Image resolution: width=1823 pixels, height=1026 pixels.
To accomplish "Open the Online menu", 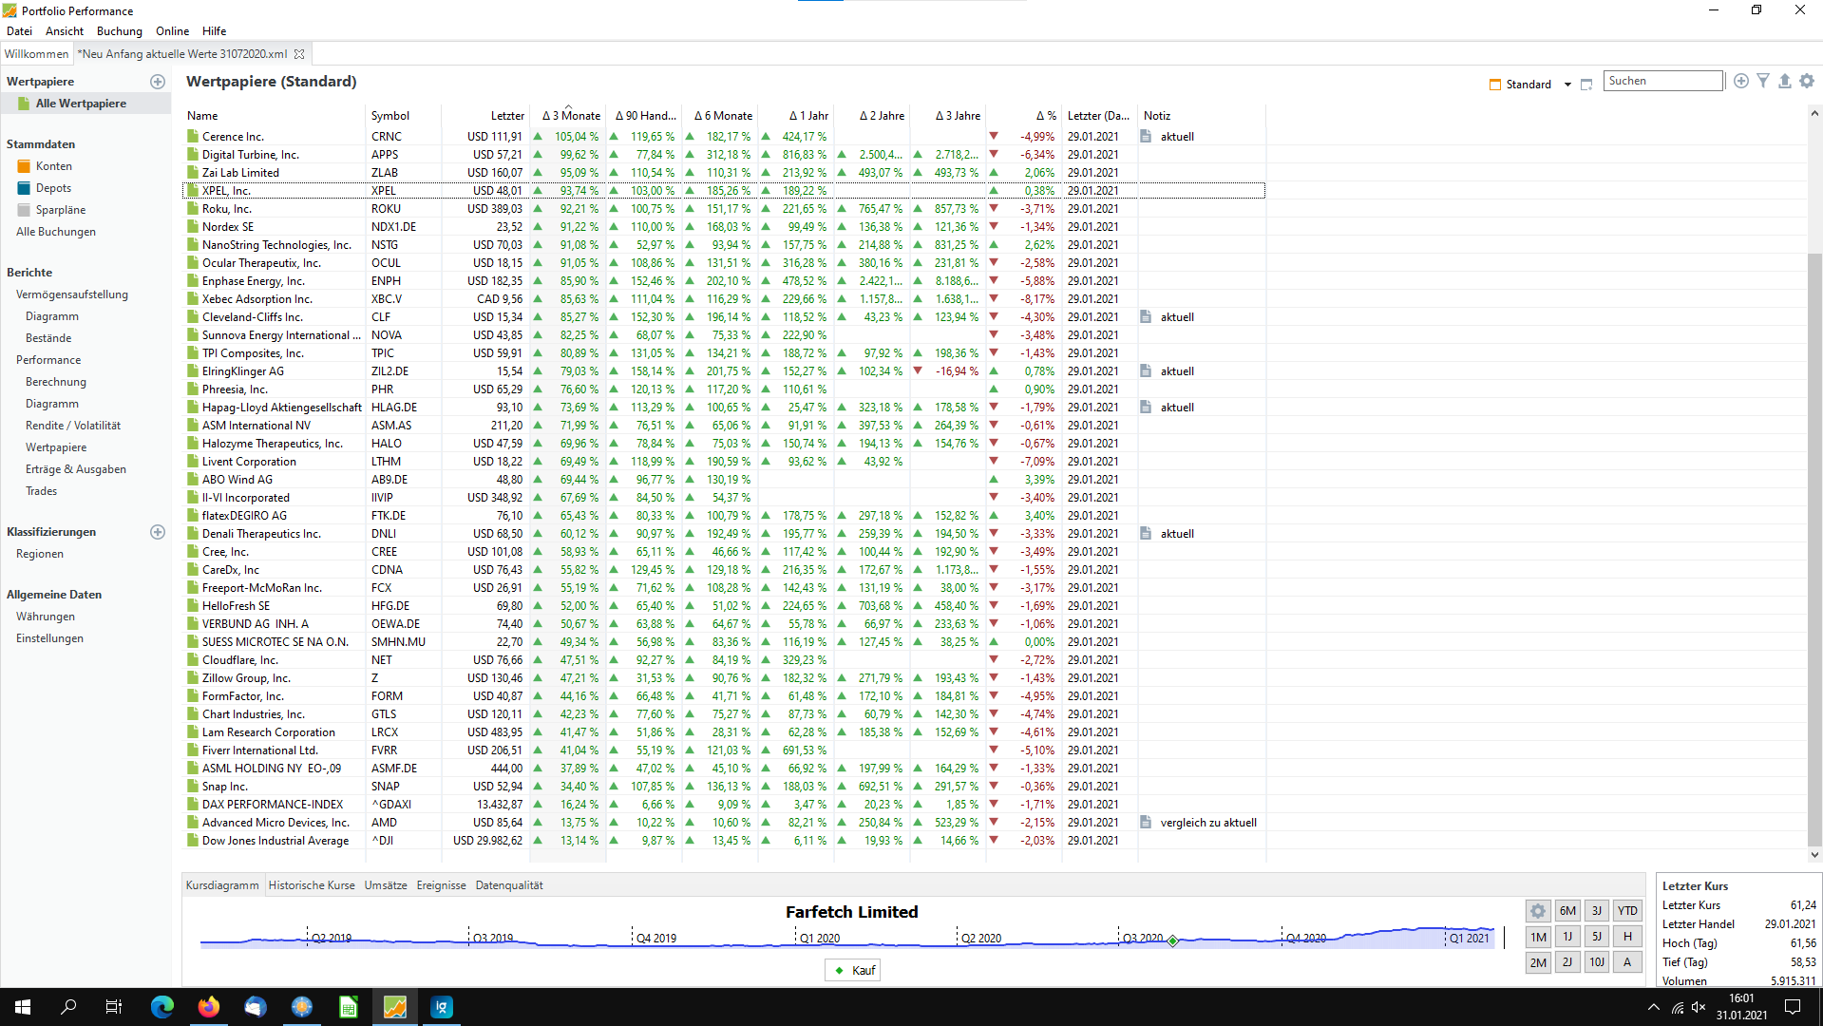I will tap(173, 31).
